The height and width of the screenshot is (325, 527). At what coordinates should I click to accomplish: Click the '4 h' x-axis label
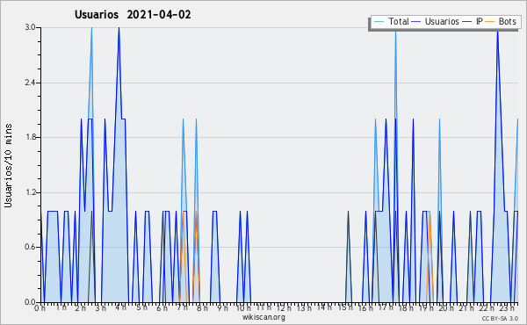(121, 307)
